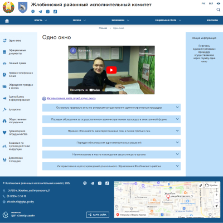
Task: Switch site language to РУС
Action: click(203, 3)
